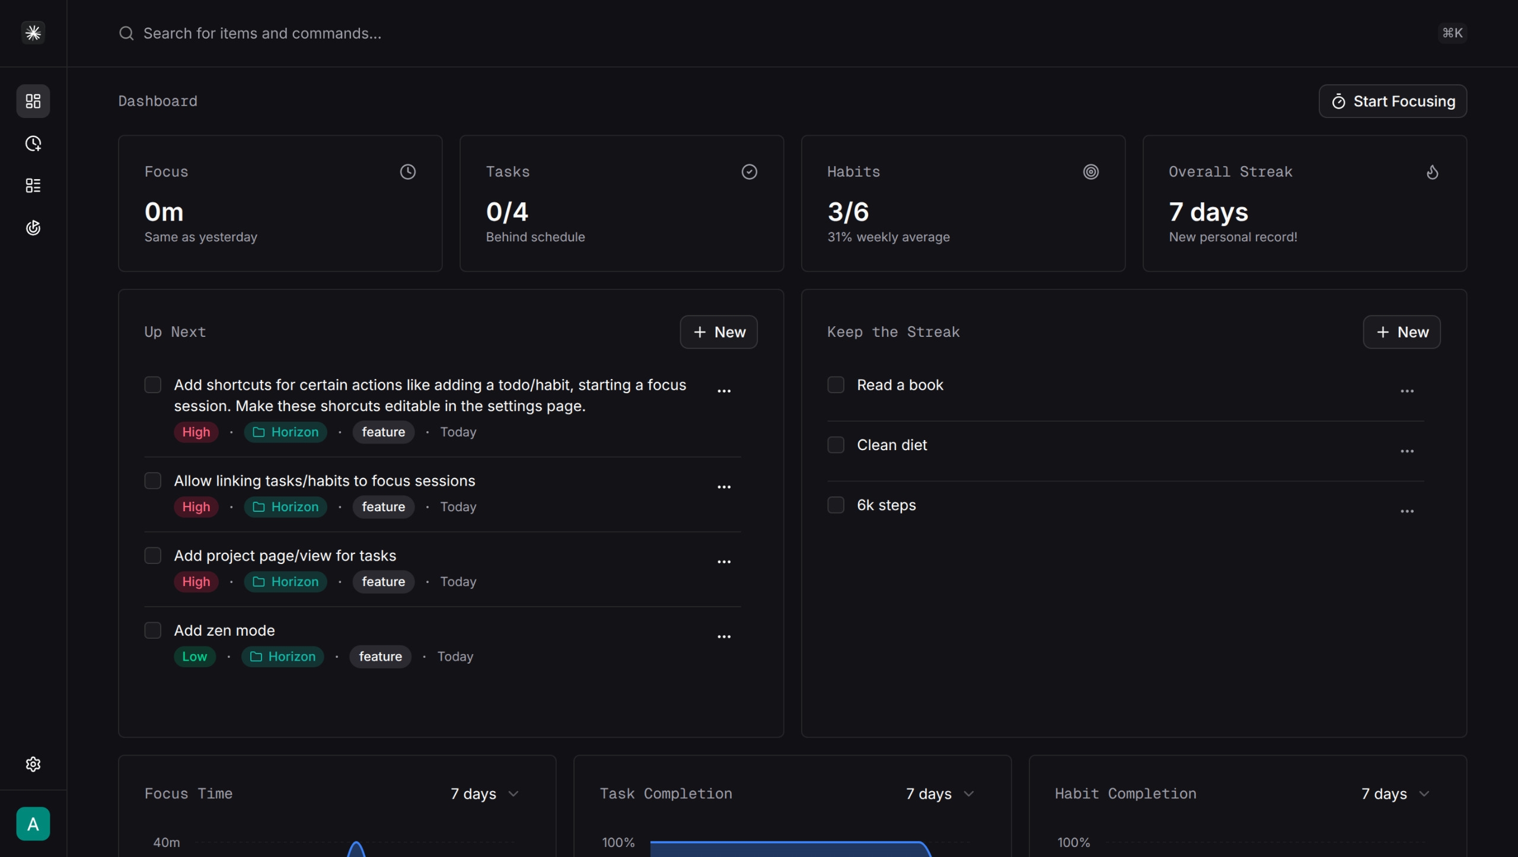Open the menu for Add project page/view task
This screenshot has width=1518, height=857.
[x=724, y=561]
